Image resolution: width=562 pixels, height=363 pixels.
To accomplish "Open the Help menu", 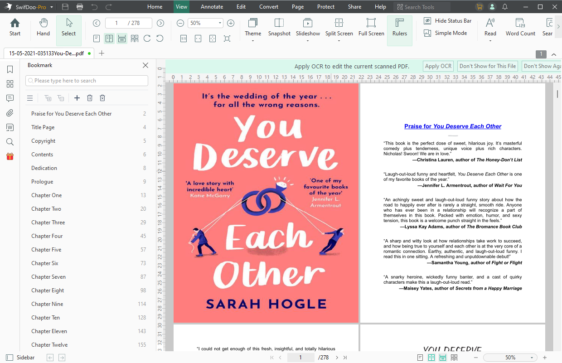I will pos(381,7).
